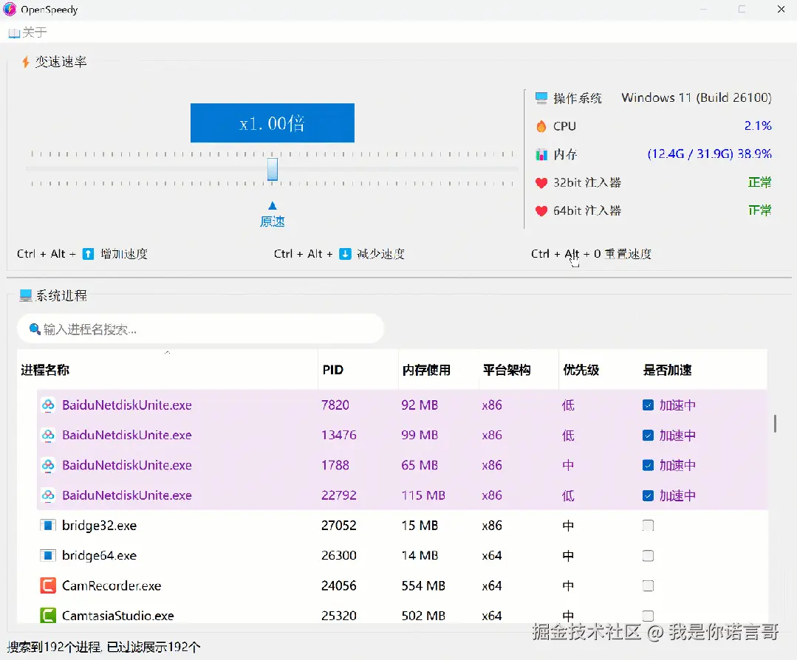Click the up arrow icon for 增加速度
Viewport: 797px width, 660px height.
(88, 253)
